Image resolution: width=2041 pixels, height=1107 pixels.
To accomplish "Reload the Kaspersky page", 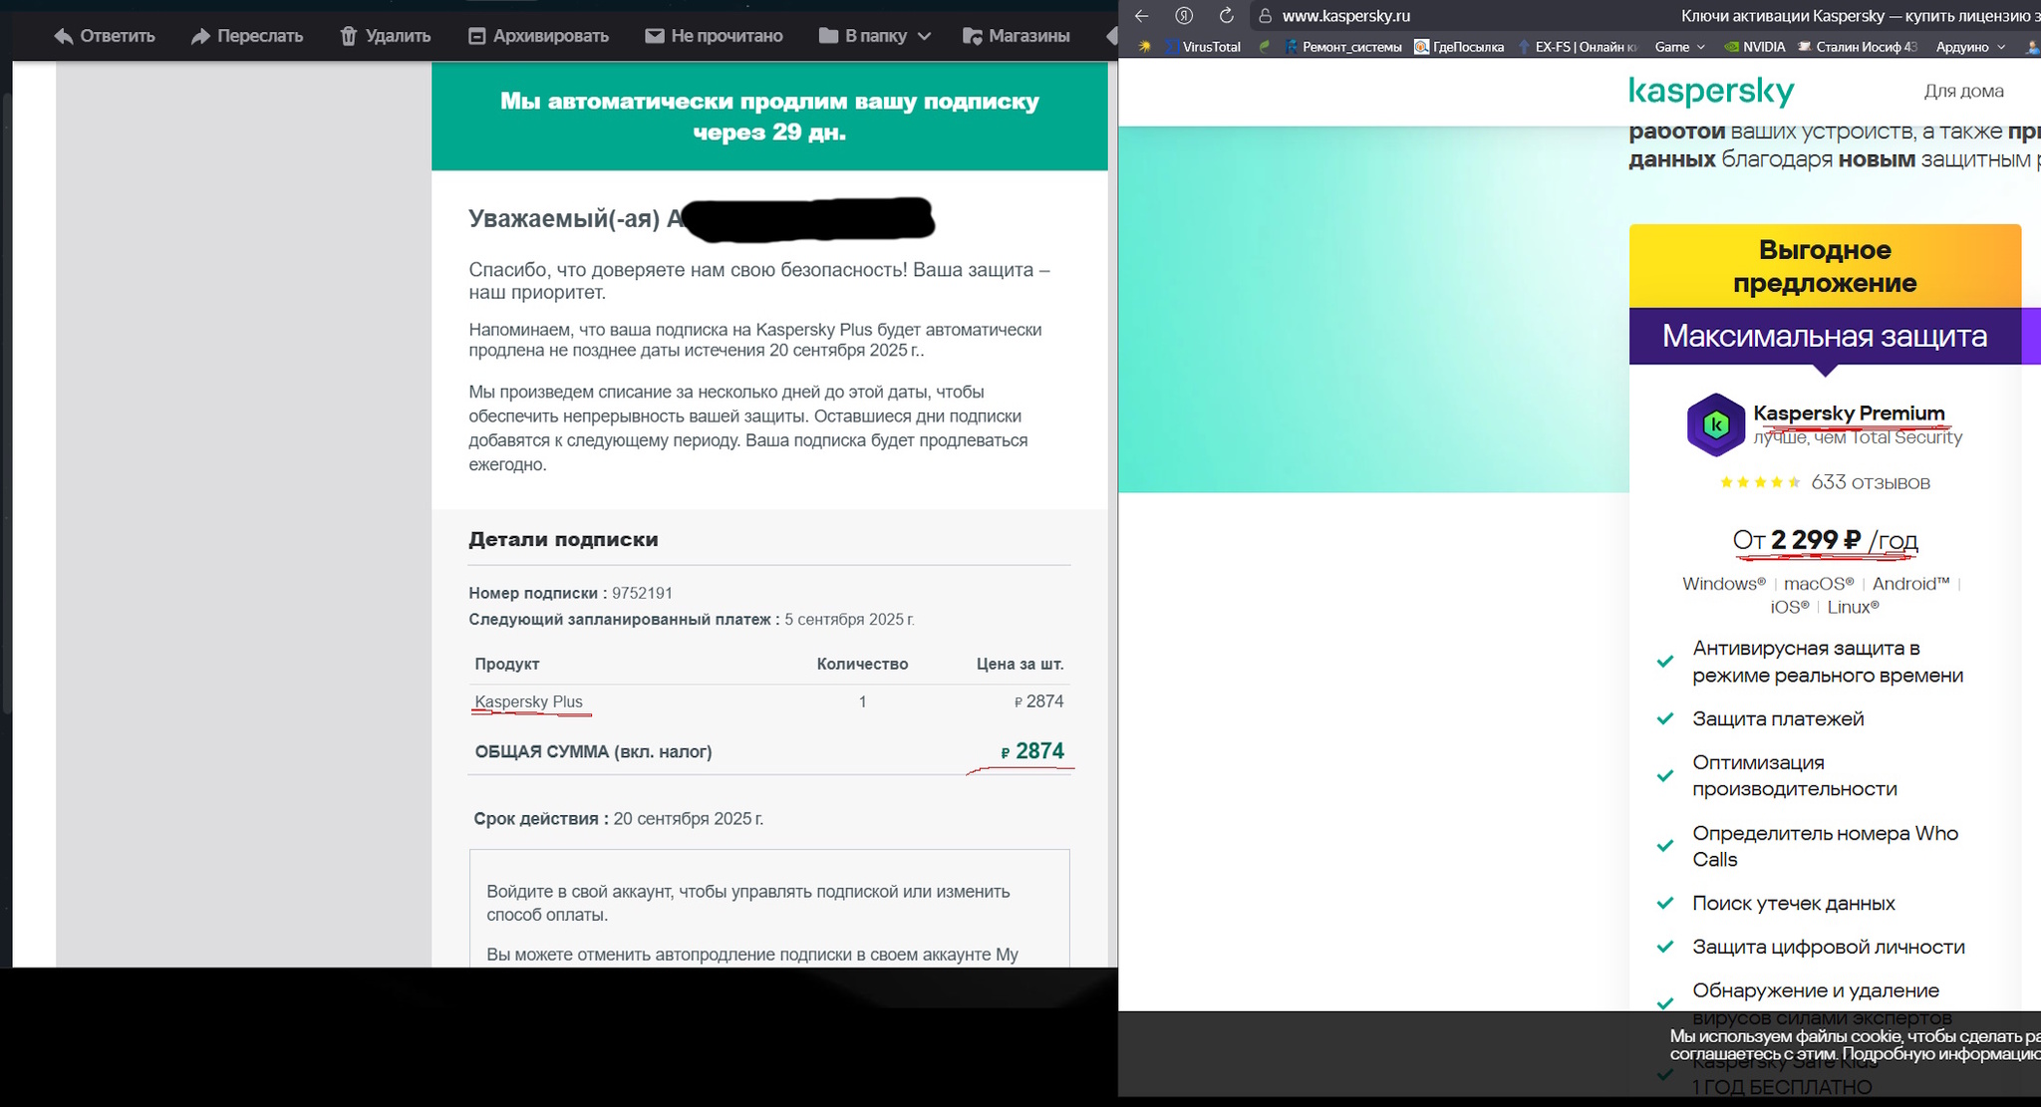I will [x=1227, y=16].
